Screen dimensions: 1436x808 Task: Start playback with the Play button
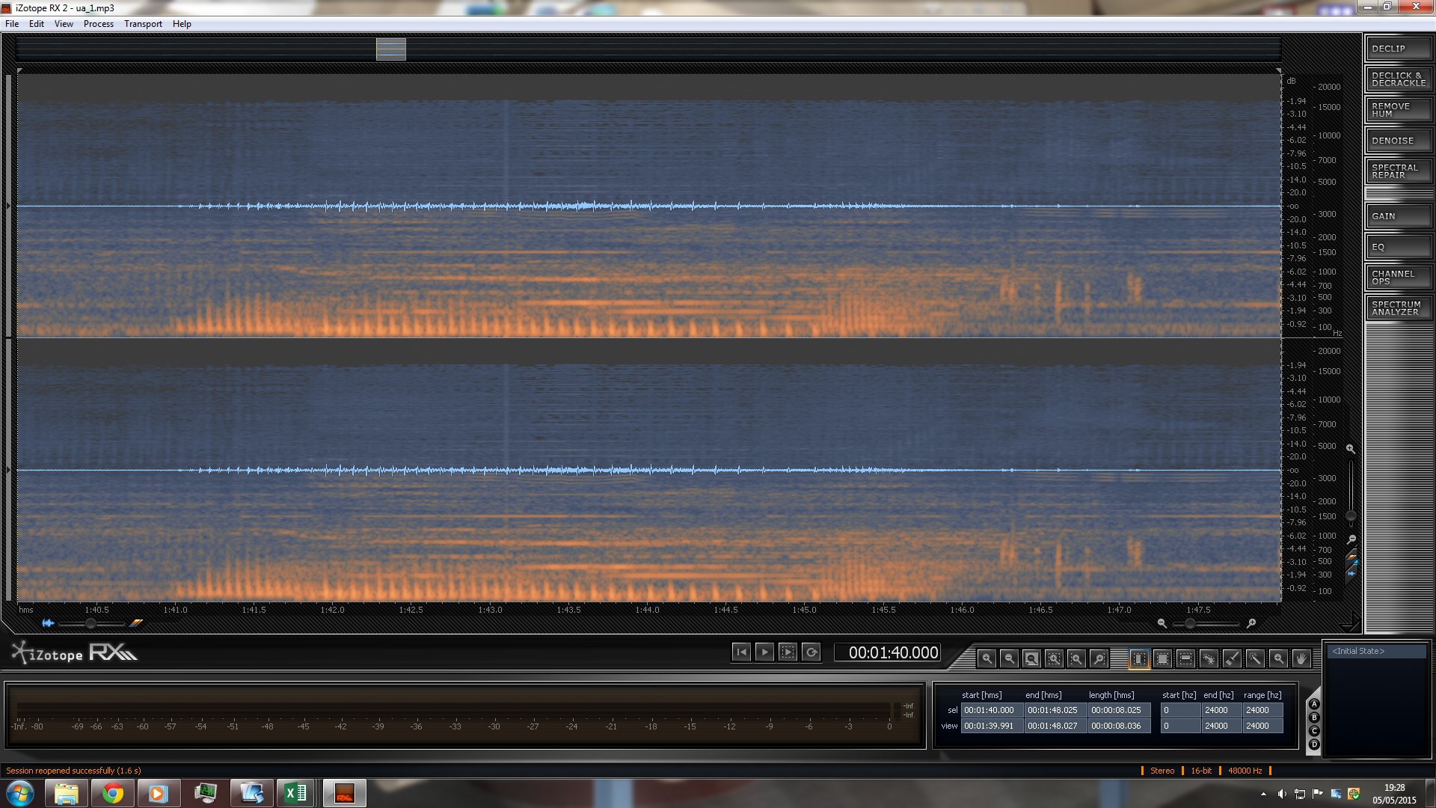tap(764, 652)
